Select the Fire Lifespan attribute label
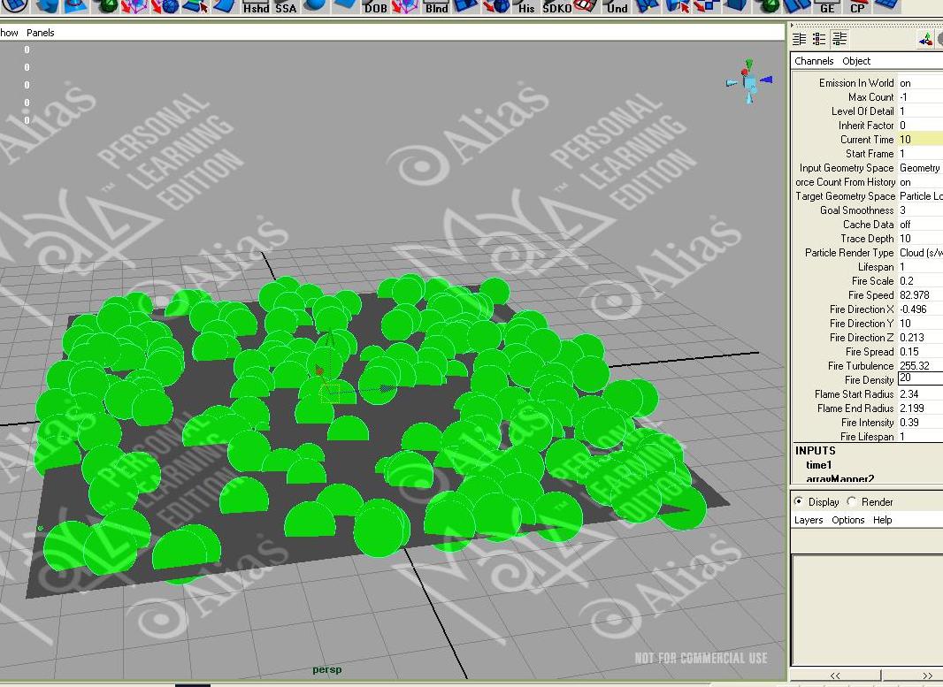This screenshot has height=687, width=943. (867, 437)
